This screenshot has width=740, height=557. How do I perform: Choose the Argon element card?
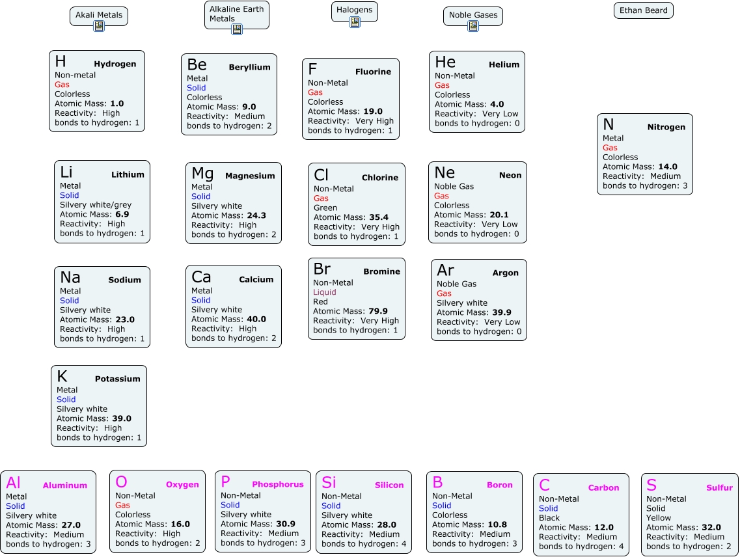479,300
